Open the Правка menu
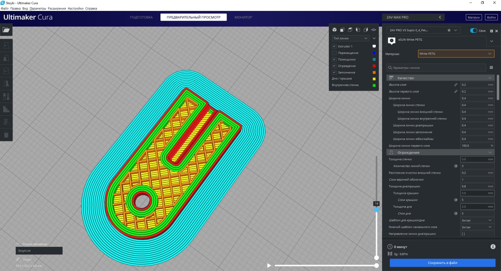 pos(15,8)
